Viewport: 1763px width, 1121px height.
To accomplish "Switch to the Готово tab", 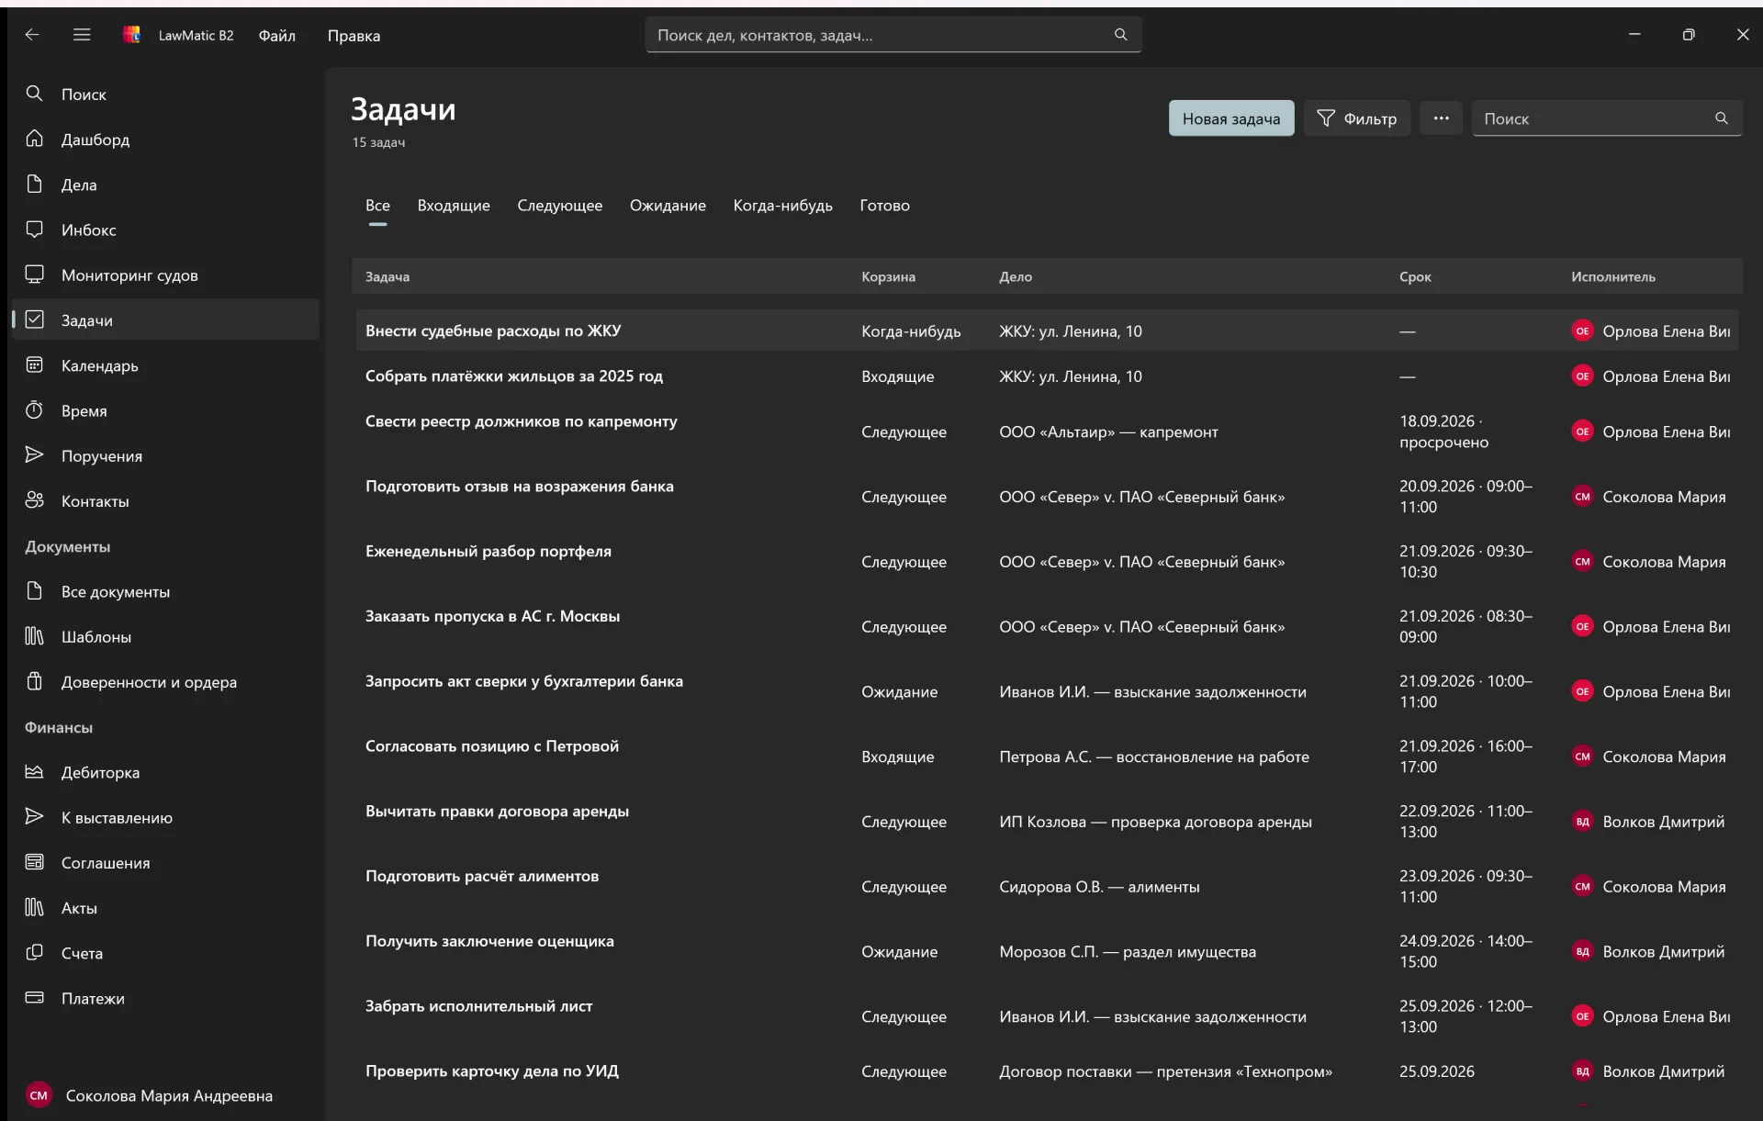I will (884, 206).
